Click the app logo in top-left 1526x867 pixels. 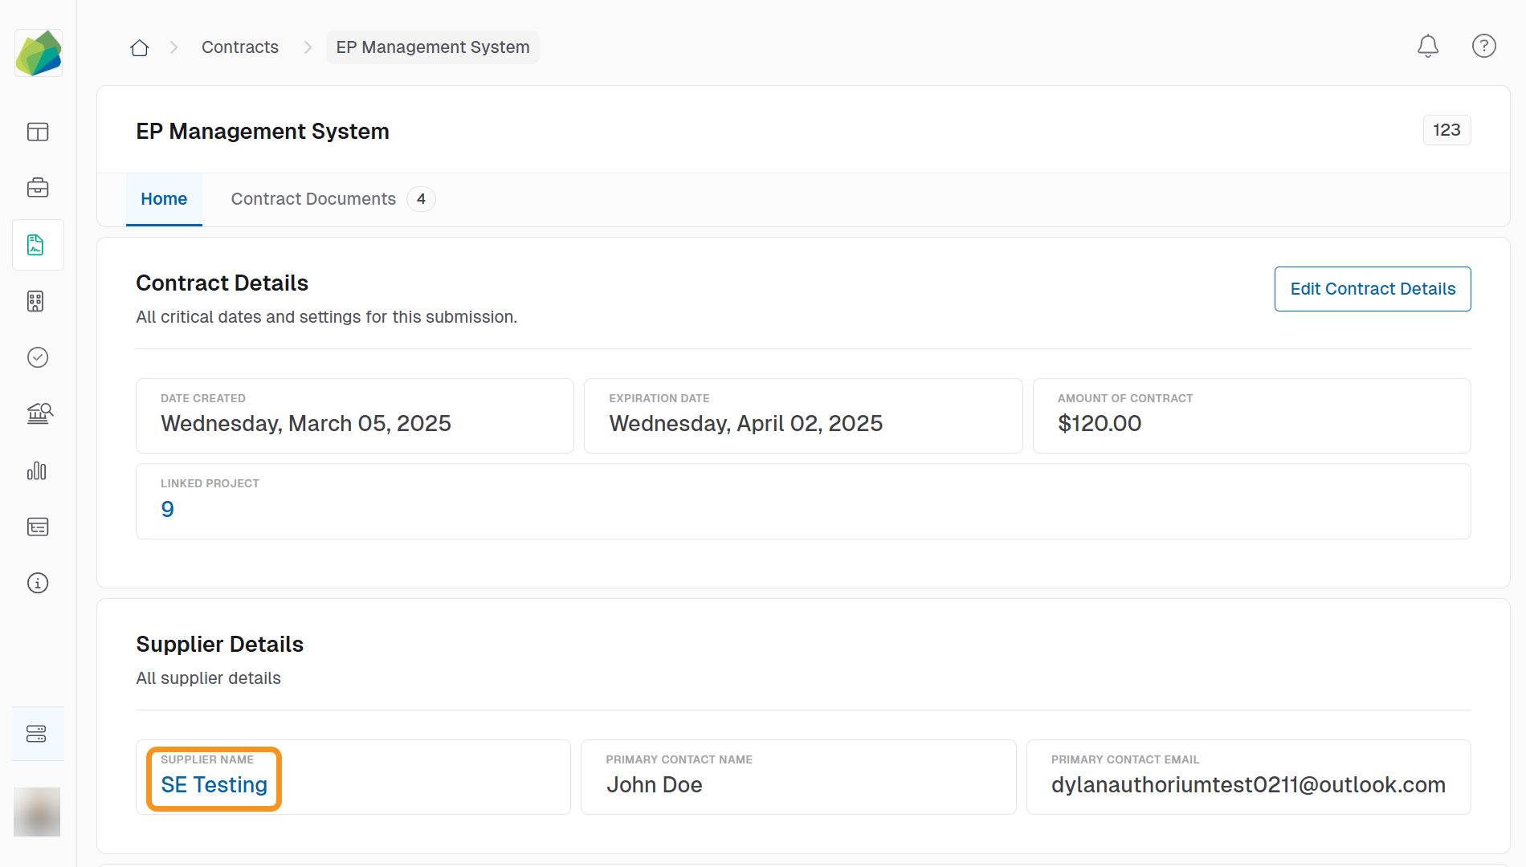(x=38, y=54)
